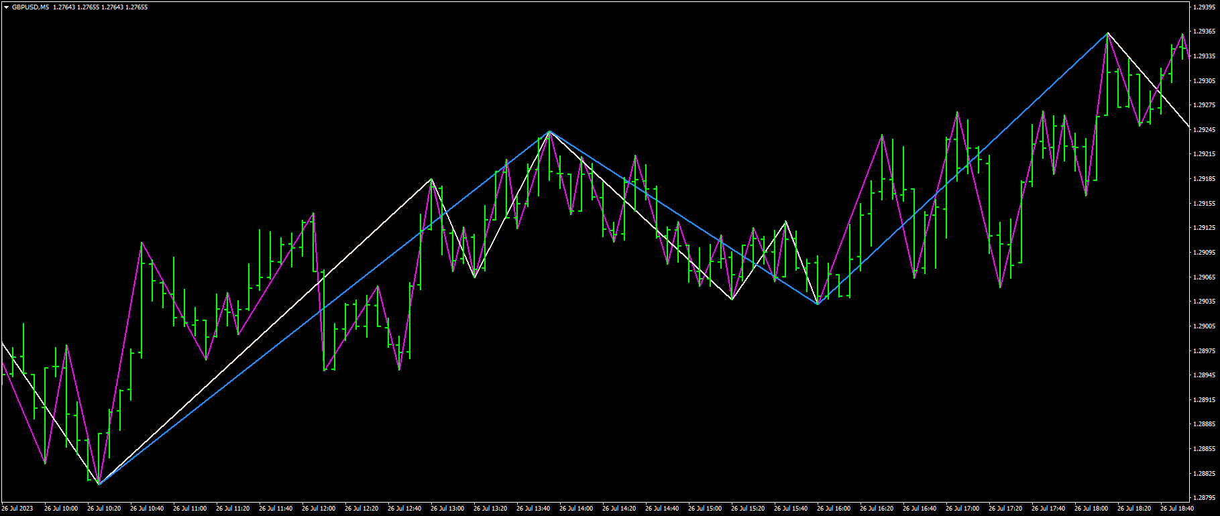Select magenta zigzag peak near 10:40

pos(142,243)
